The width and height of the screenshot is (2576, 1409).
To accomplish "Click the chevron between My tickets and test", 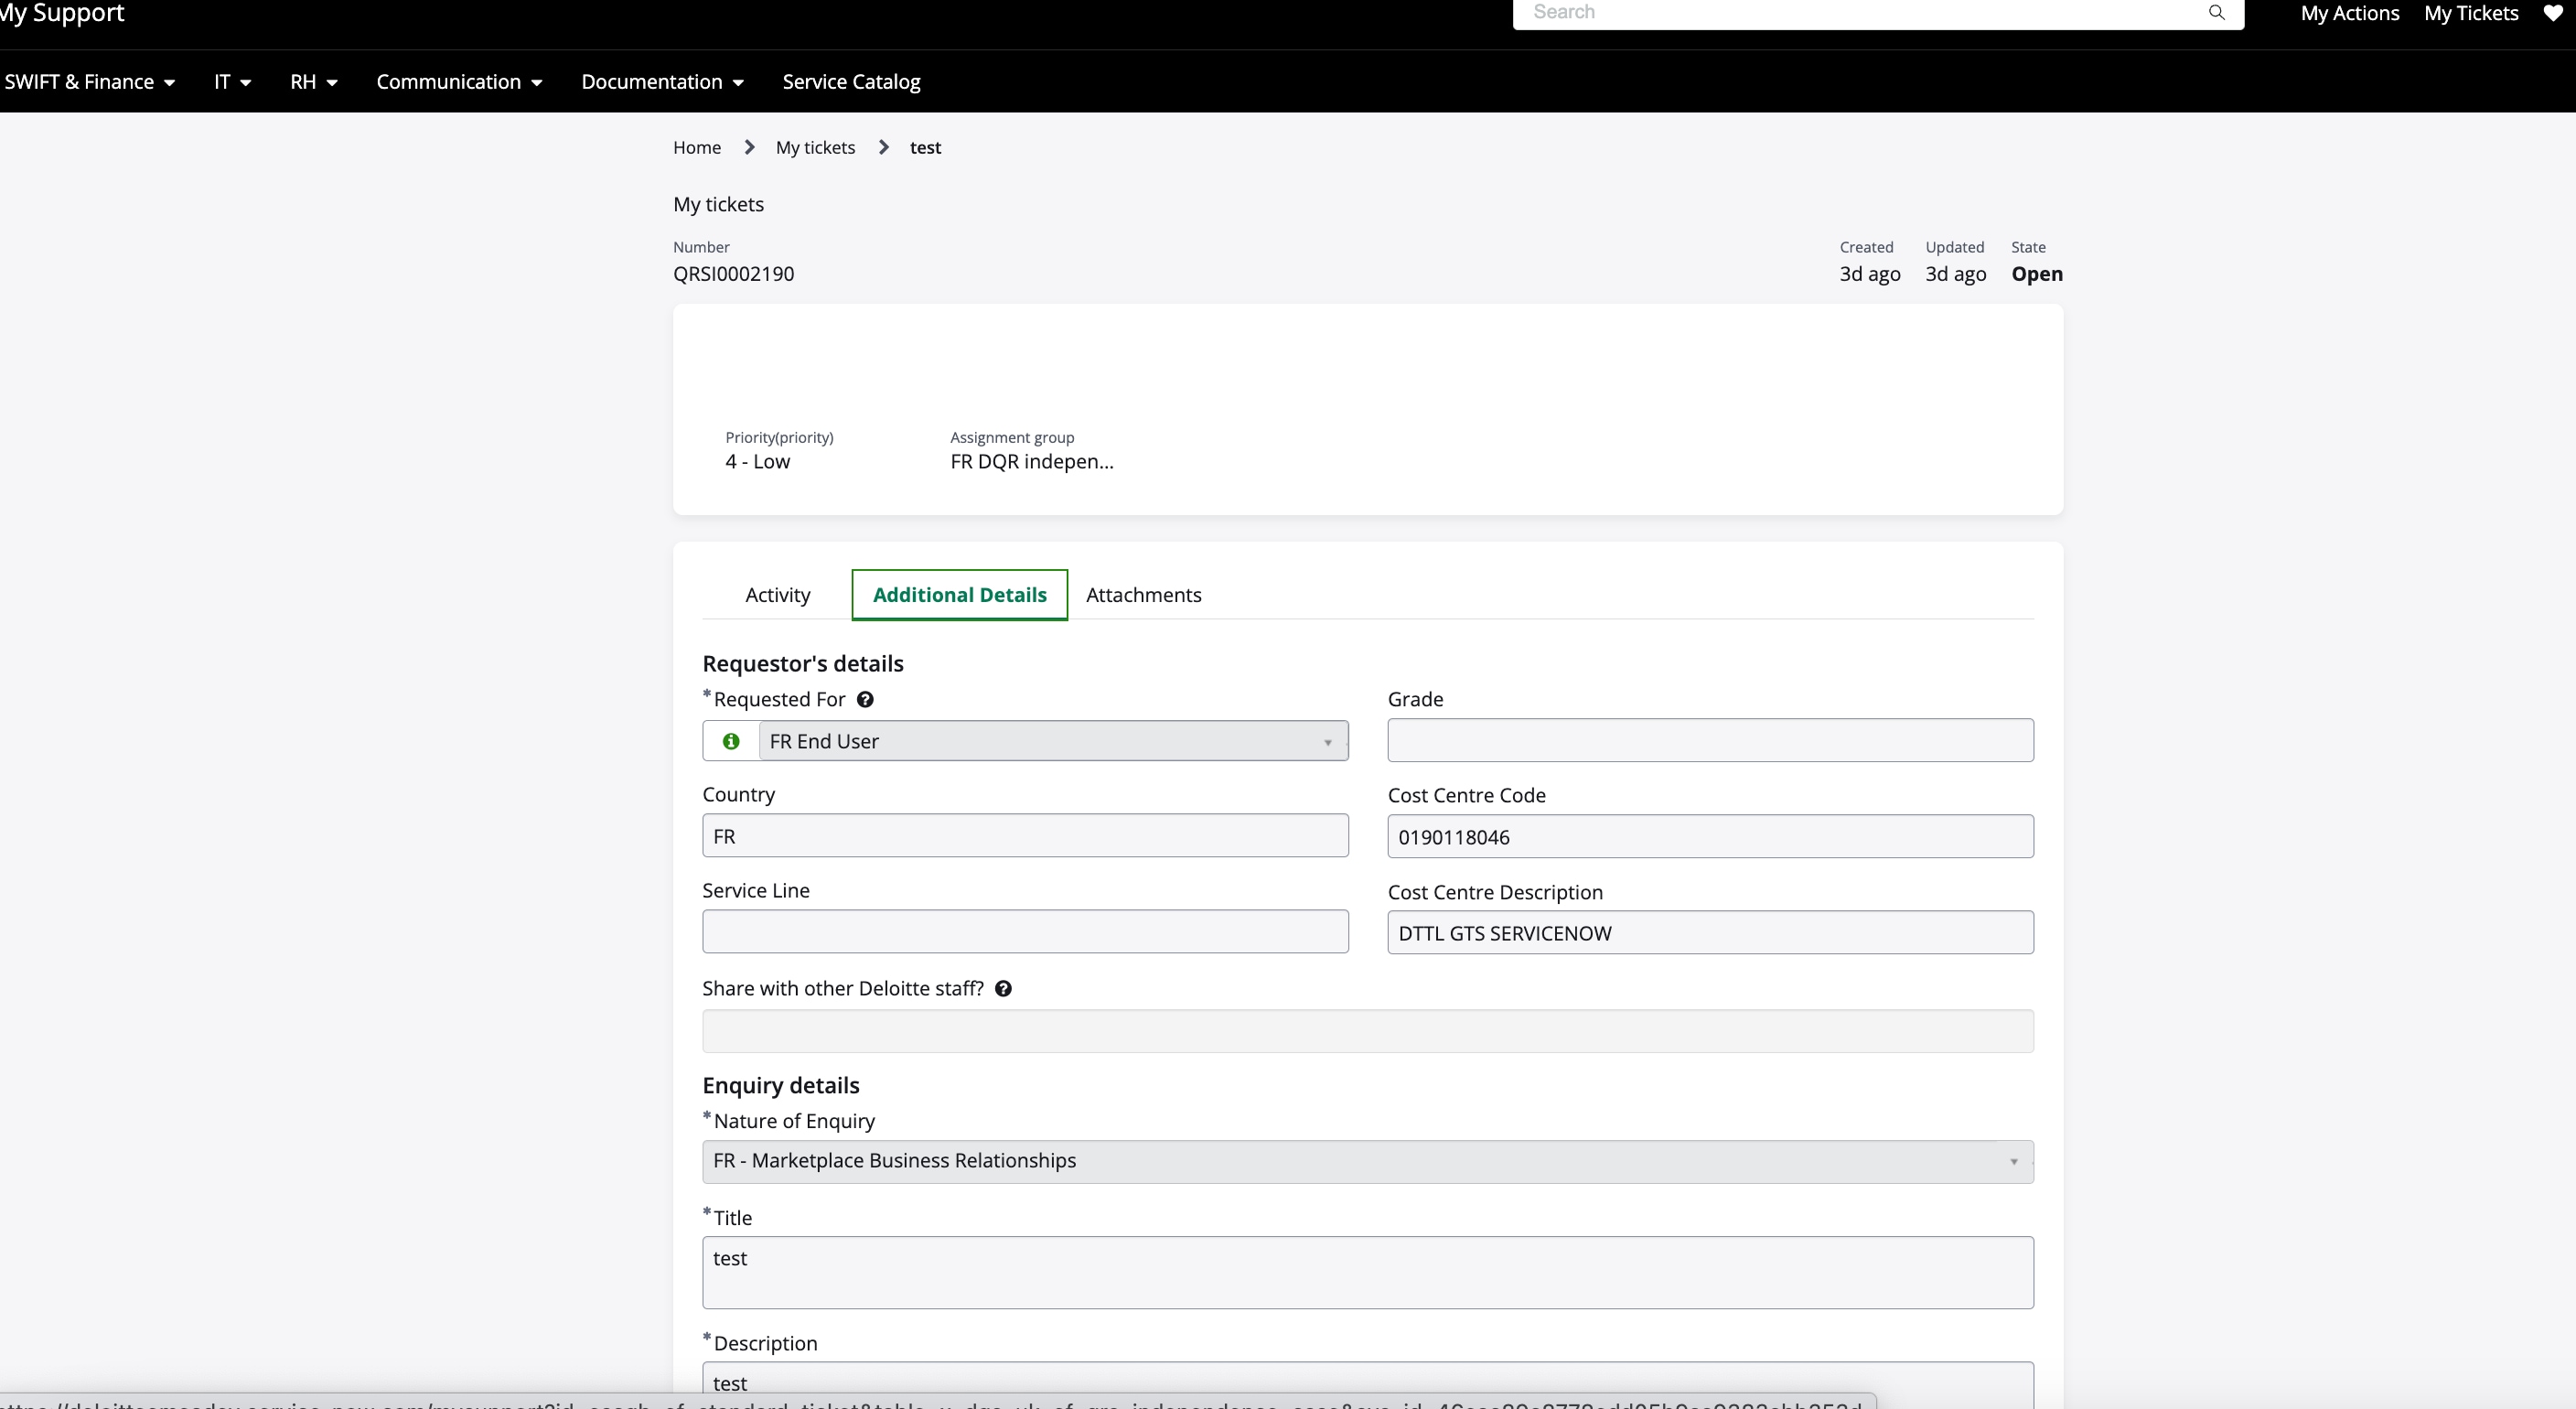I will pos(882,147).
